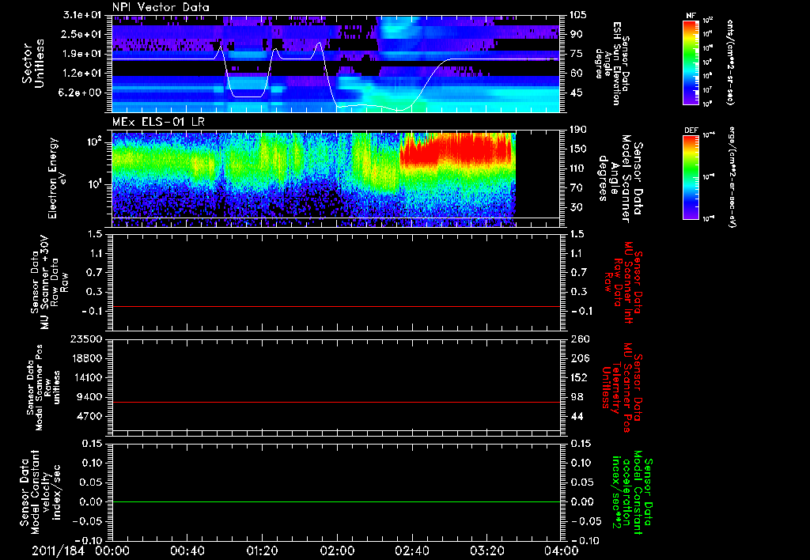810x560 pixels.
Task: Click the 'DEF' label above color bar
Action: click(x=691, y=131)
